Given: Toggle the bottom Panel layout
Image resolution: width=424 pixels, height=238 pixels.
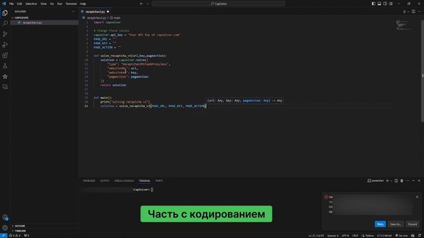Looking at the screenshot, I should [379, 4].
